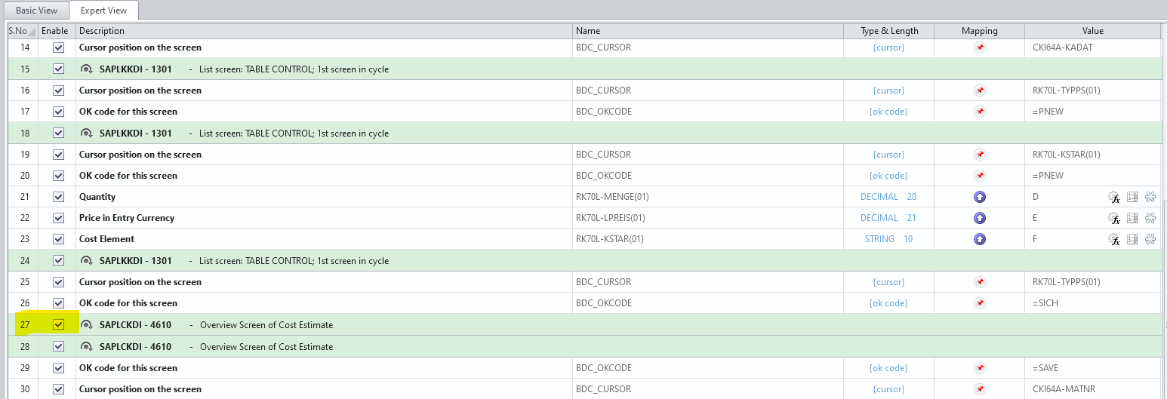Click the loop screen icon in row 15
This screenshot has width=1167, height=399.
coord(87,69)
